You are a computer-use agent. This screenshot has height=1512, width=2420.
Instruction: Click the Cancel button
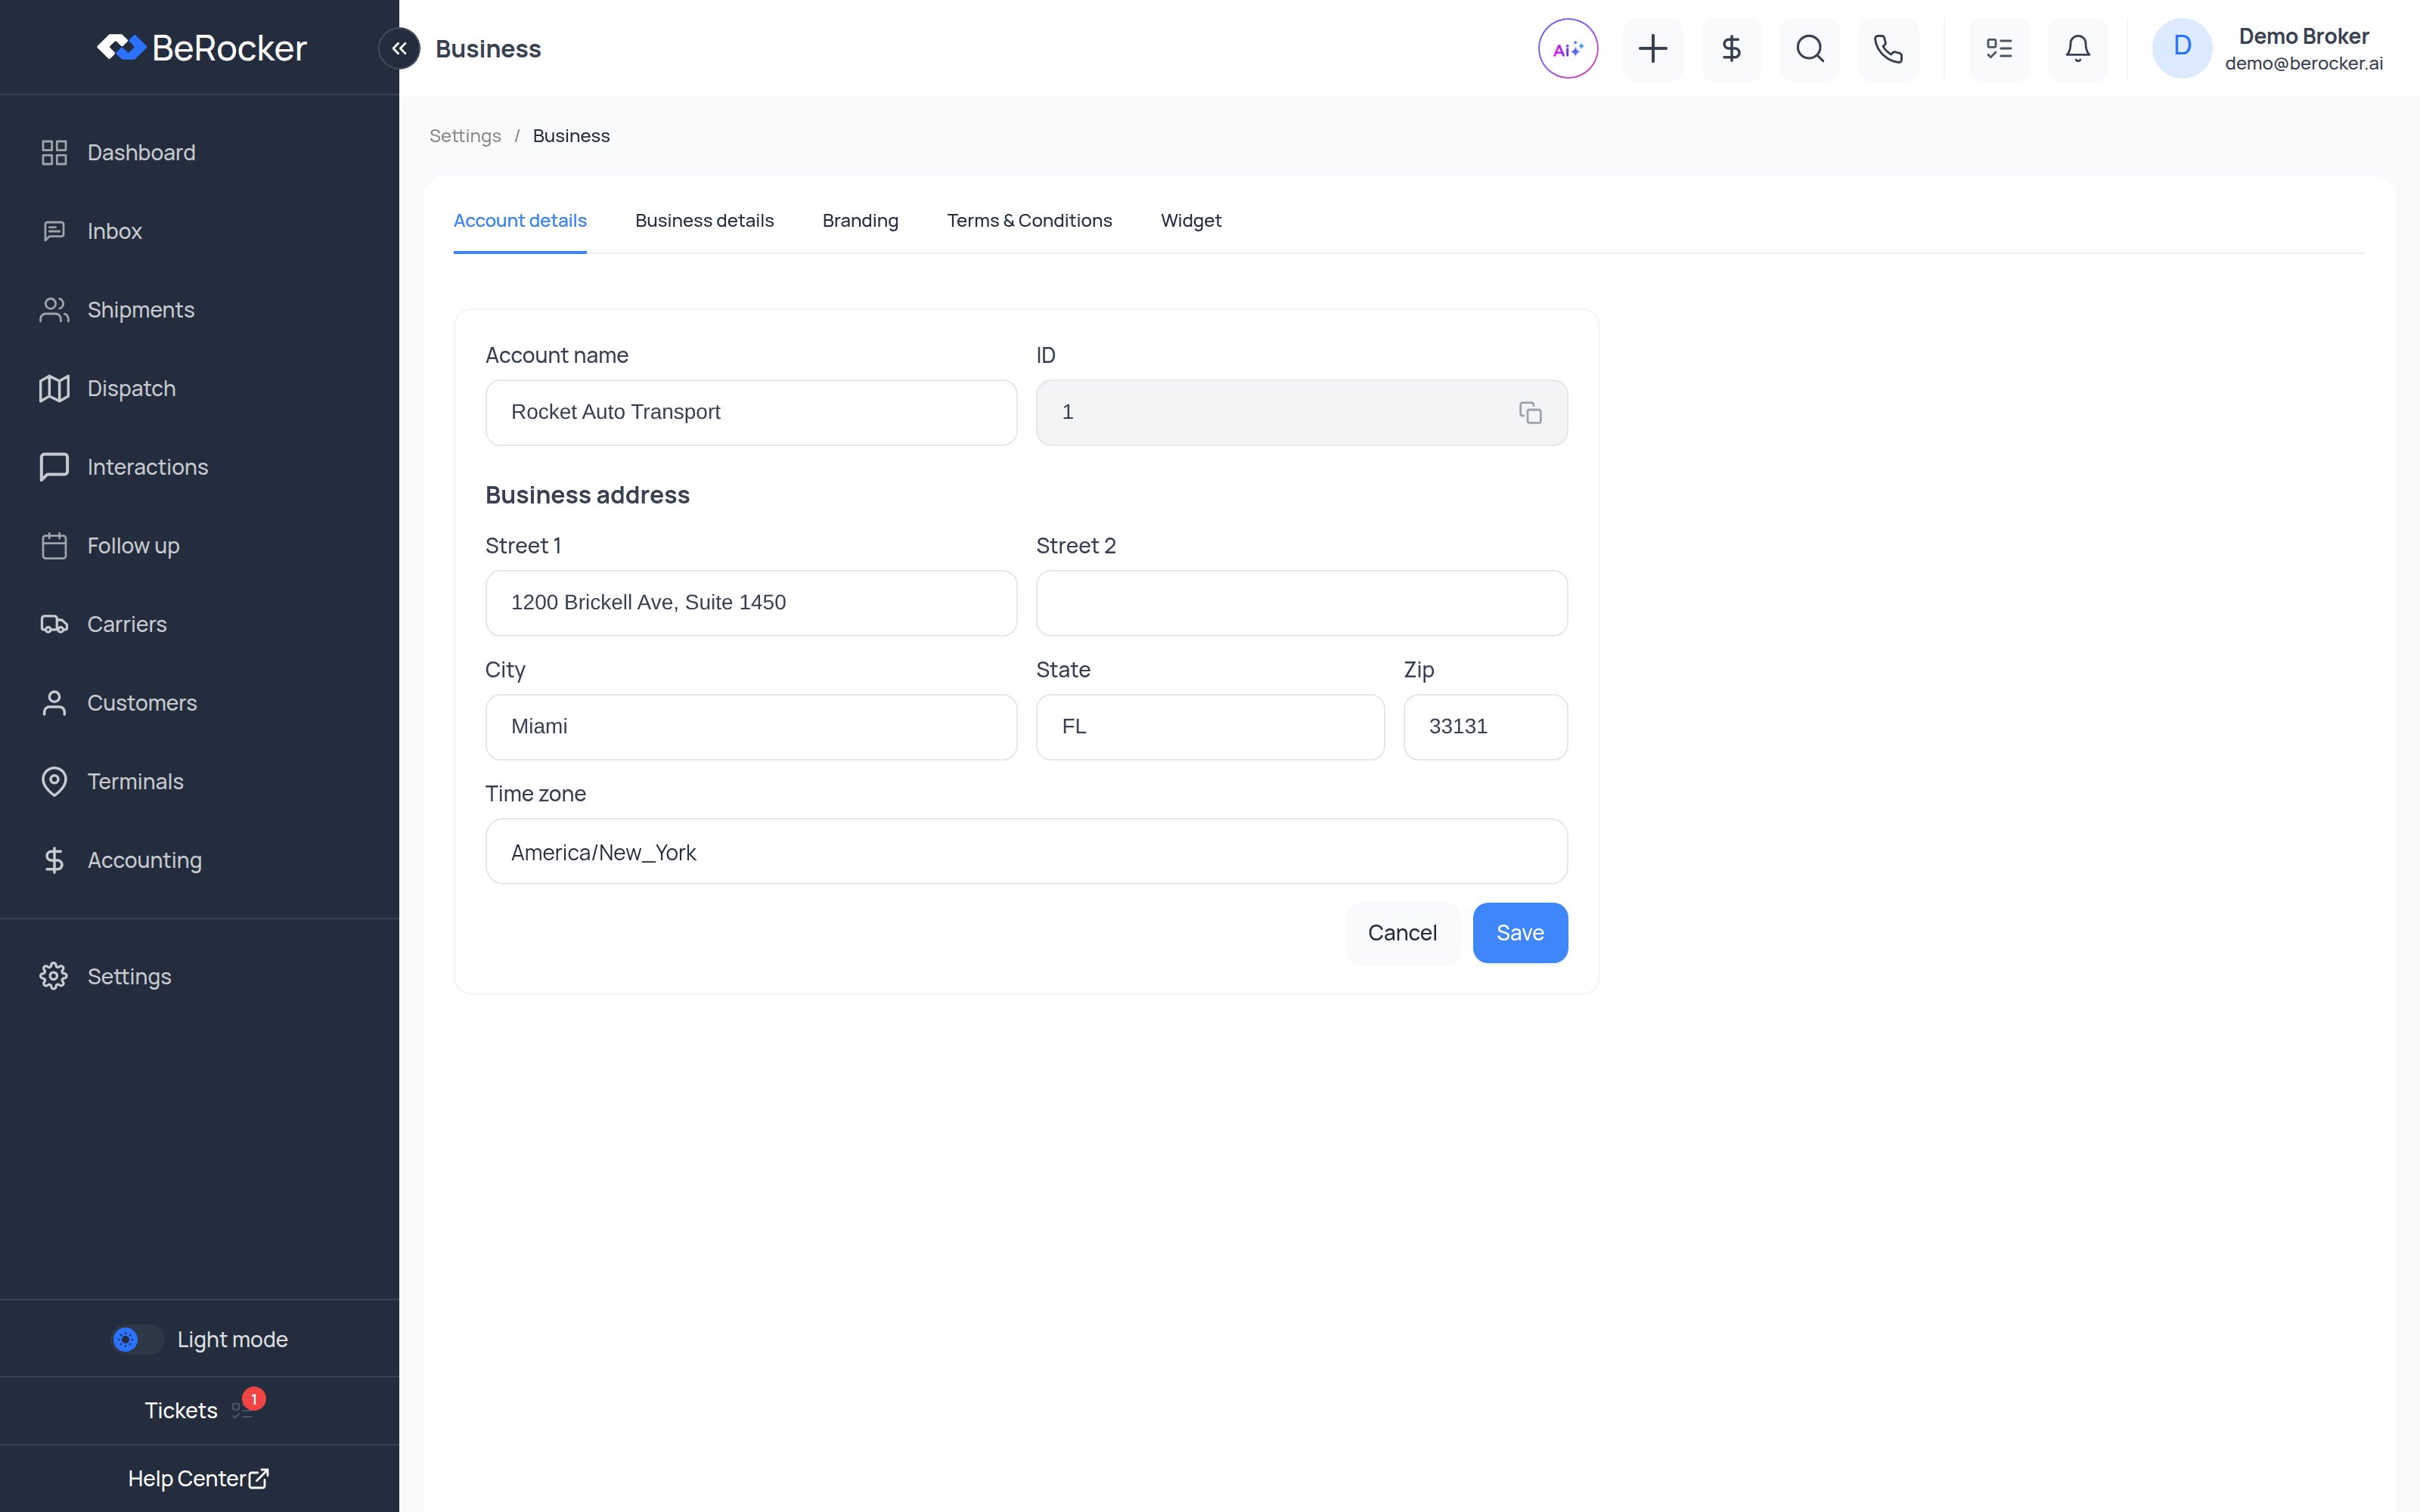coord(1402,933)
